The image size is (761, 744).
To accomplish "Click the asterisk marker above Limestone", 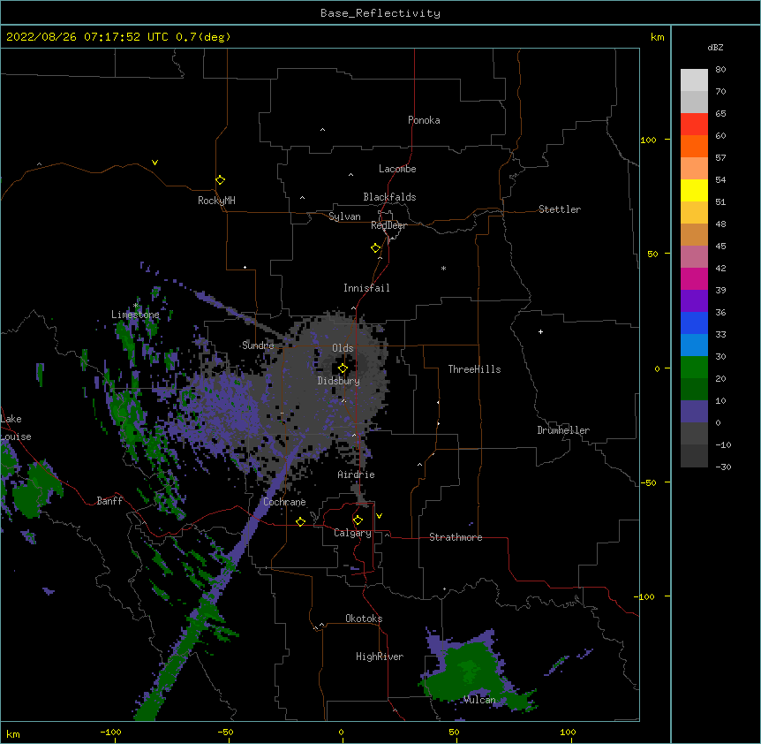I will pos(136,306).
